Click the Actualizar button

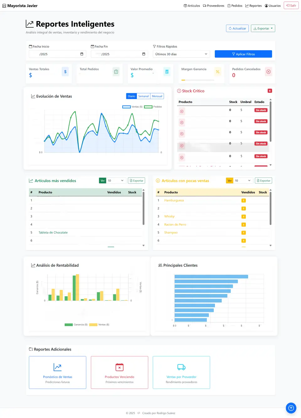click(x=237, y=28)
